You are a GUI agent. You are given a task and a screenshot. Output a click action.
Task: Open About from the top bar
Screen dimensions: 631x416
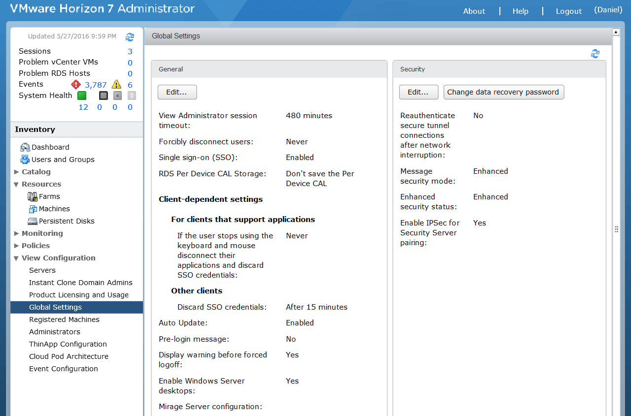(474, 11)
